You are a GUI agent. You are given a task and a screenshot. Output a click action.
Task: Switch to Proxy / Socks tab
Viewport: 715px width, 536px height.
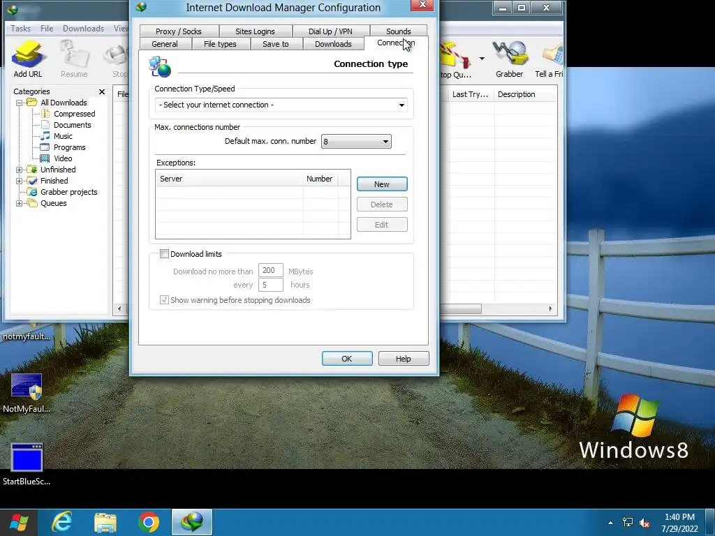tap(179, 31)
